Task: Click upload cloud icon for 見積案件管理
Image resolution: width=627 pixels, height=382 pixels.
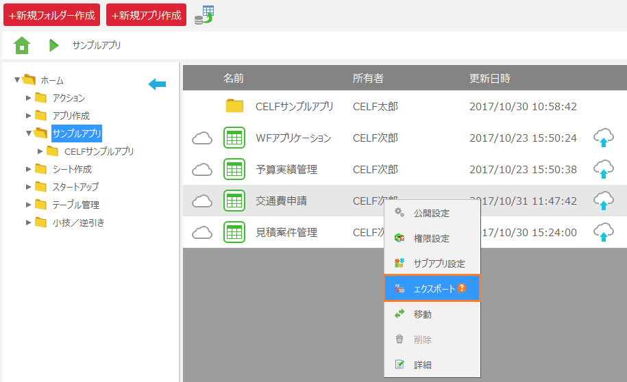Action: (604, 232)
